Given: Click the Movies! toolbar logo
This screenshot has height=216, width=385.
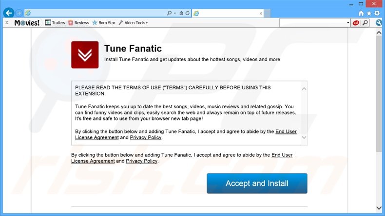Looking at the screenshot, I should click(x=27, y=23).
